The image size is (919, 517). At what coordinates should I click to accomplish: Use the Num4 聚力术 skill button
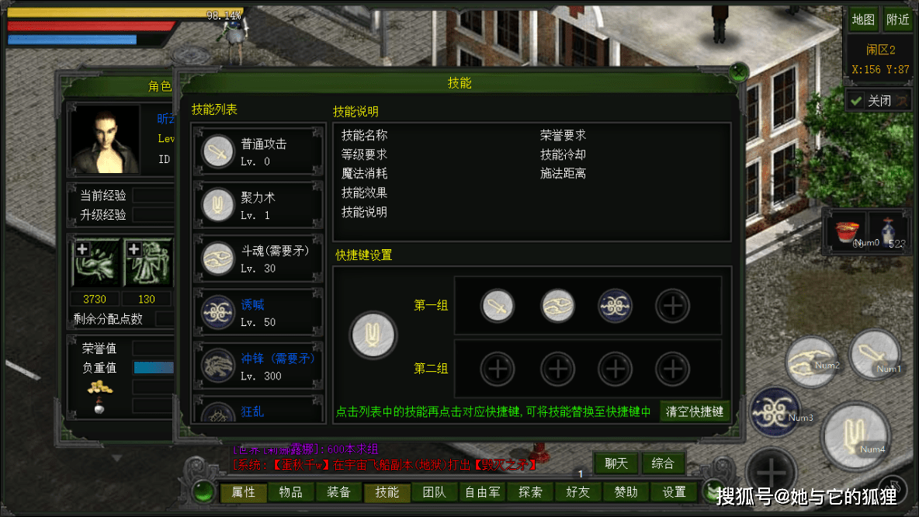[856, 436]
